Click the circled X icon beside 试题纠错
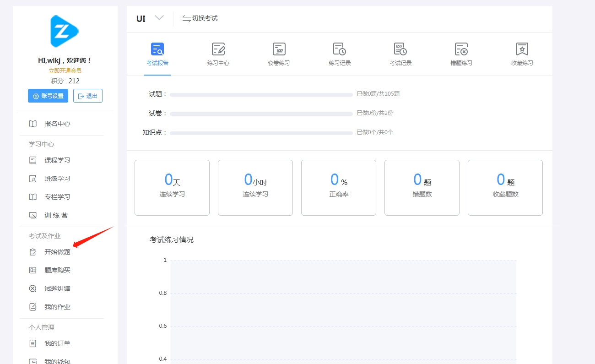This screenshot has height=364, width=595. pyautogui.click(x=33, y=288)
